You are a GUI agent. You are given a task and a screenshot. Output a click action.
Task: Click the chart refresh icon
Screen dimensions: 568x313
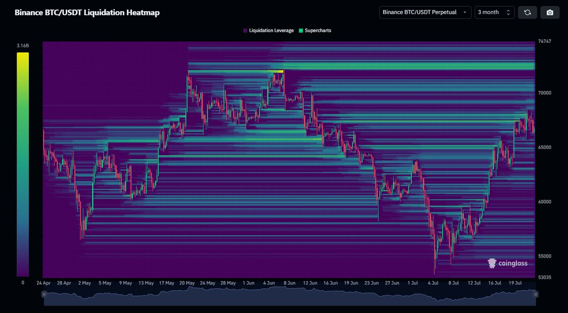click(527, 12)
